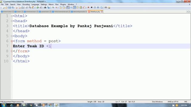Click the Redo toolbar icon
The width and height of the screenshot is (191, 107).
click(41, 7)
